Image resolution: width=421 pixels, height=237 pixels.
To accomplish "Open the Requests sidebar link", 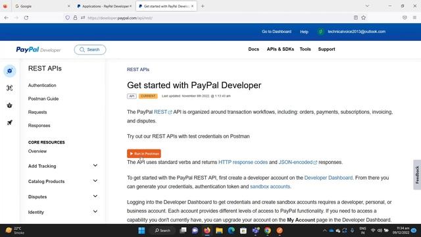I will pos(37,112).
